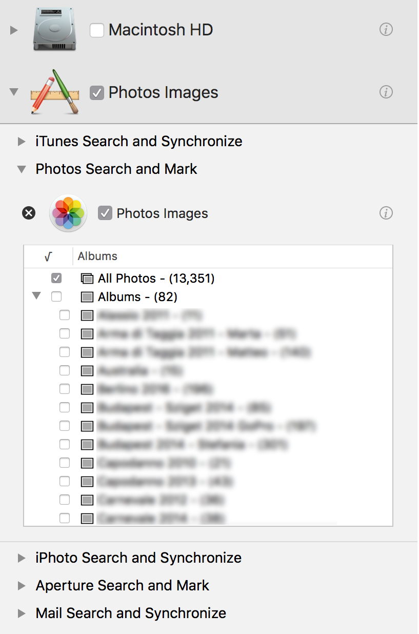Select the Berlino 2016 album row text
The image size is (419, 634).
point(156,389)
